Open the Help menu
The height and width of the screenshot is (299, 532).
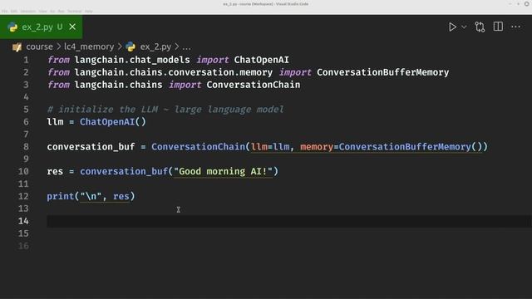click(89, 11)
